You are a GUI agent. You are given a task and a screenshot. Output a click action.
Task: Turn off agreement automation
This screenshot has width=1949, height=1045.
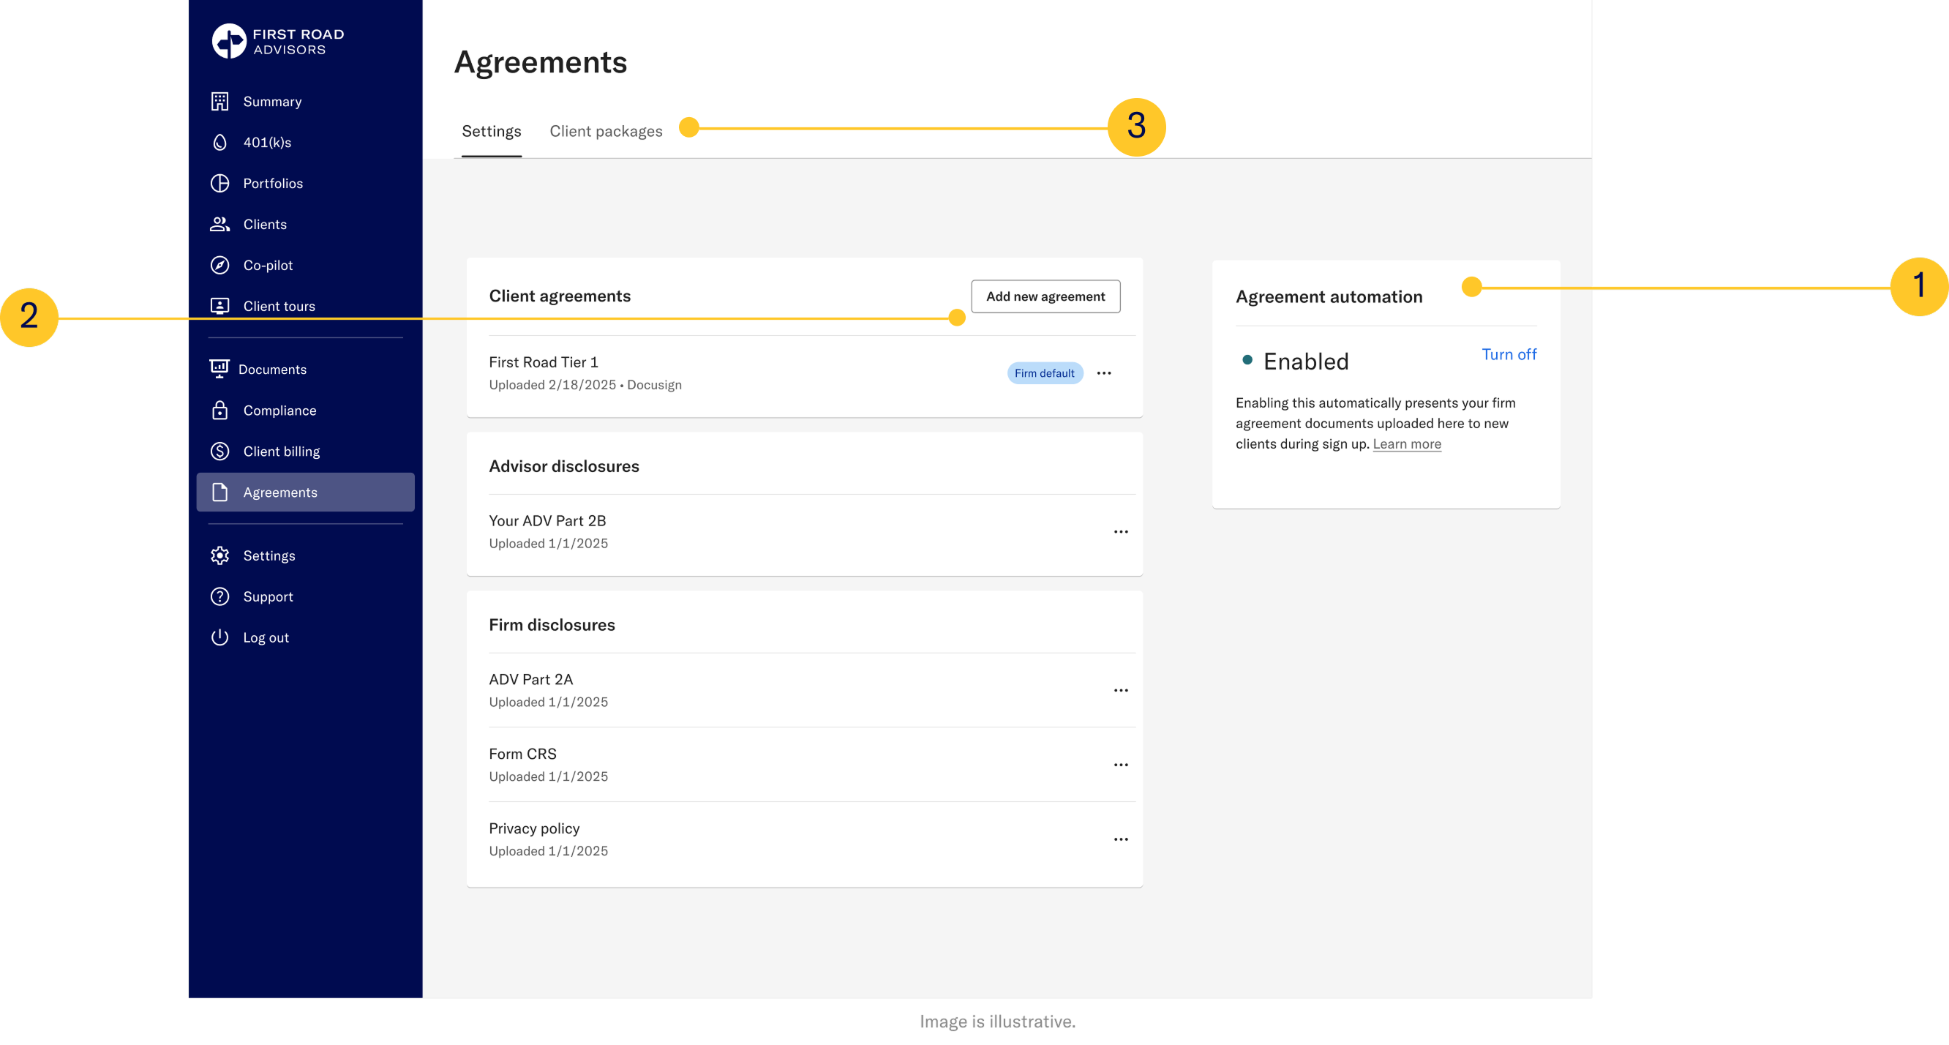tap(1509, 354)
